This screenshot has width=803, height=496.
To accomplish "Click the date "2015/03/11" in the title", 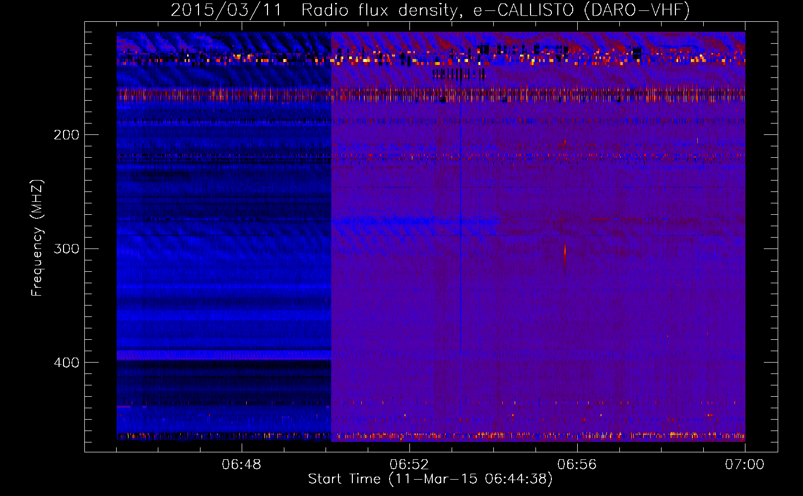I will pos(226,10).
